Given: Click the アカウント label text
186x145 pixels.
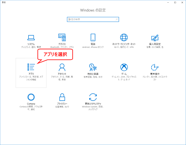Looking at the screenshot, I should pyautogui.click(x=62, y=74).
